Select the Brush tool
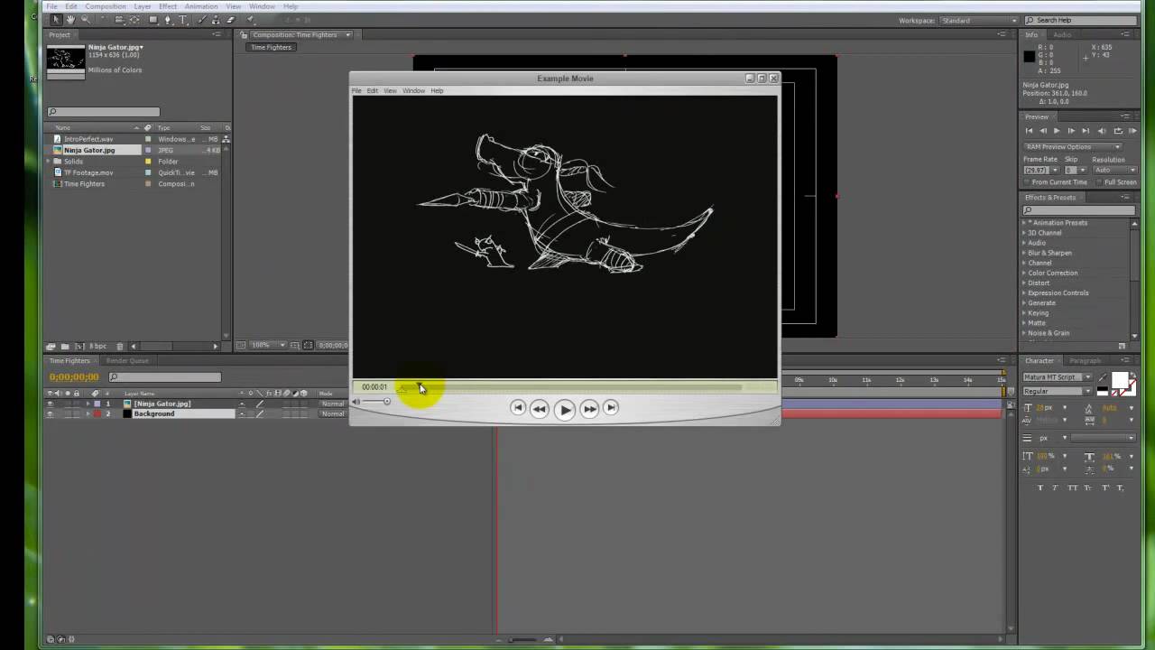 coord(202,19)
